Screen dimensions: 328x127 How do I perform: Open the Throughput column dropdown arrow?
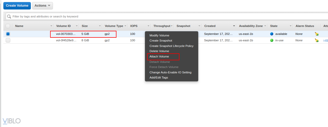171,26
